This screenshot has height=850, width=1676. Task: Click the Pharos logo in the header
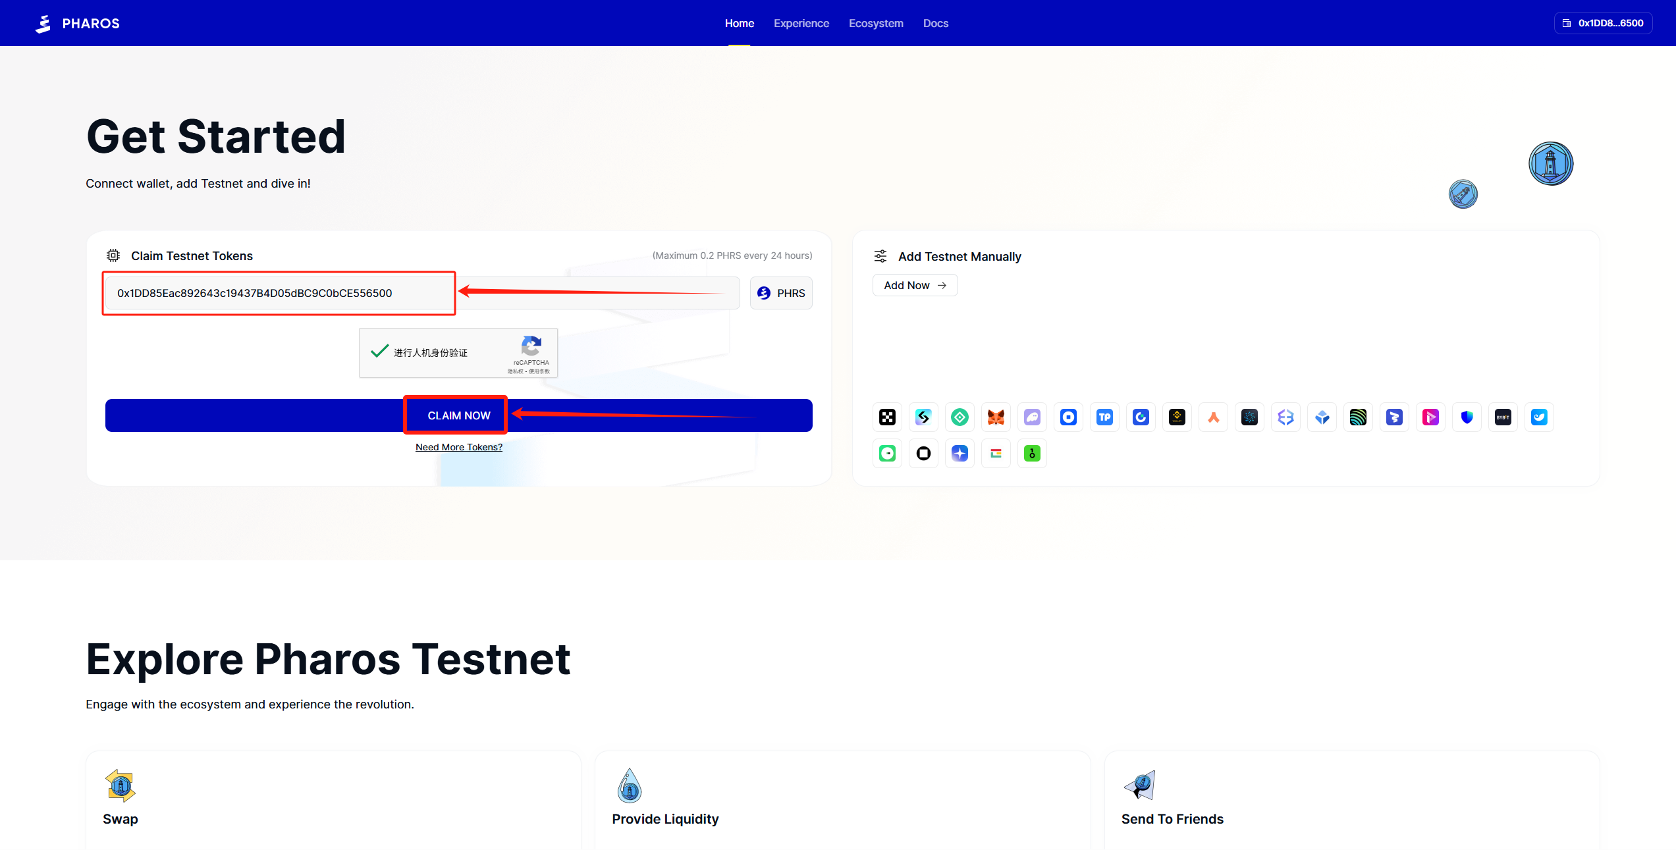(77, 23)
